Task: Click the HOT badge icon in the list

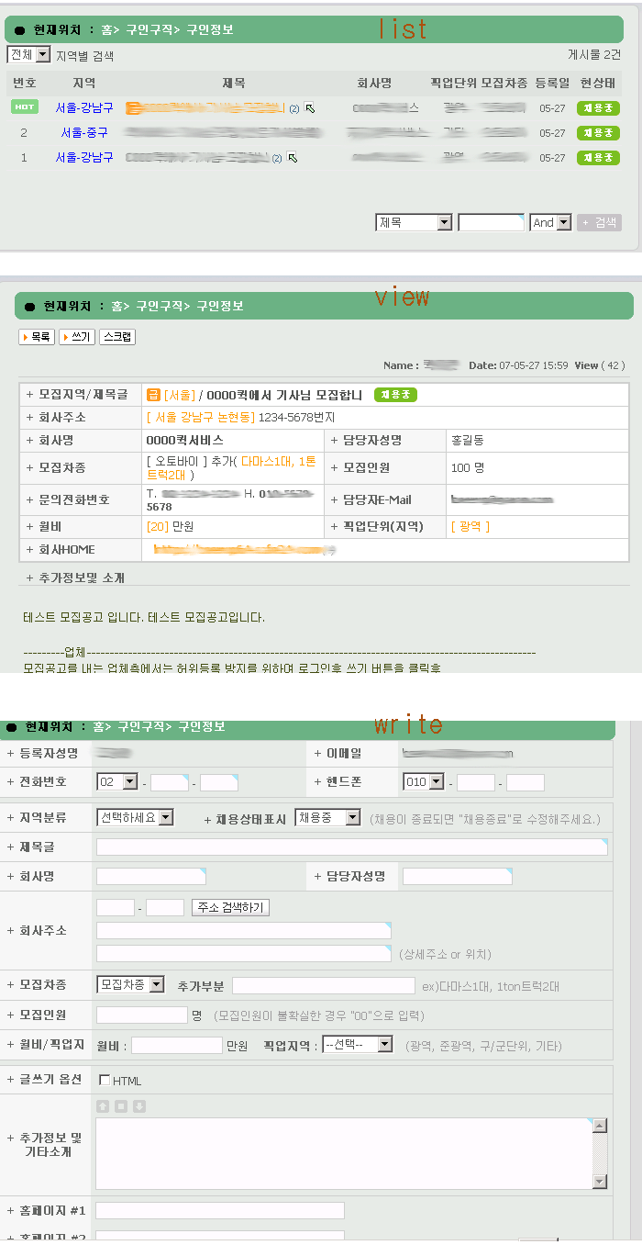Action: (25, 107)
